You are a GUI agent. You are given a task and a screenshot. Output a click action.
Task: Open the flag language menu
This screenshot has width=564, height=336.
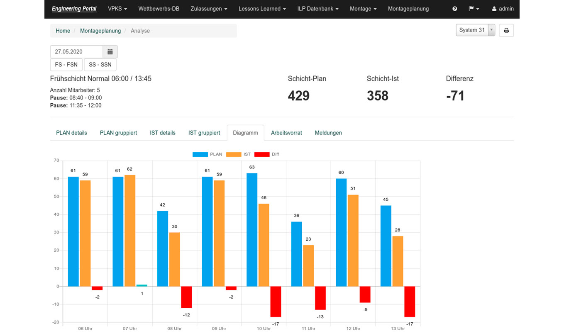point(473,9)
